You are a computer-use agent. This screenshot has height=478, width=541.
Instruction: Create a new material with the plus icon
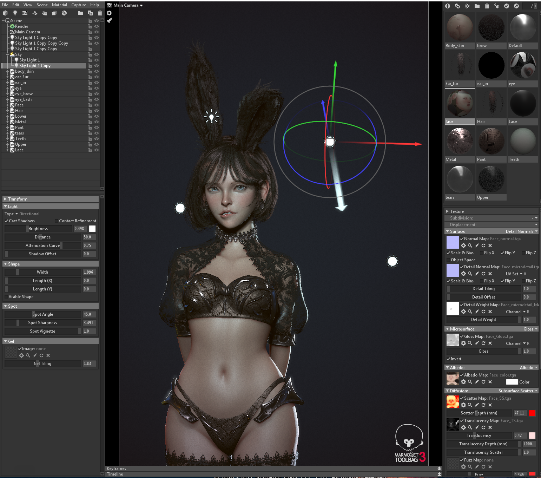(448, 6)
